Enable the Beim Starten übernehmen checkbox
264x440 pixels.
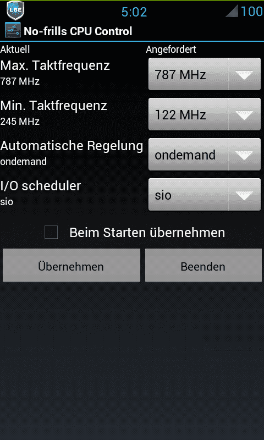[51, 232]
